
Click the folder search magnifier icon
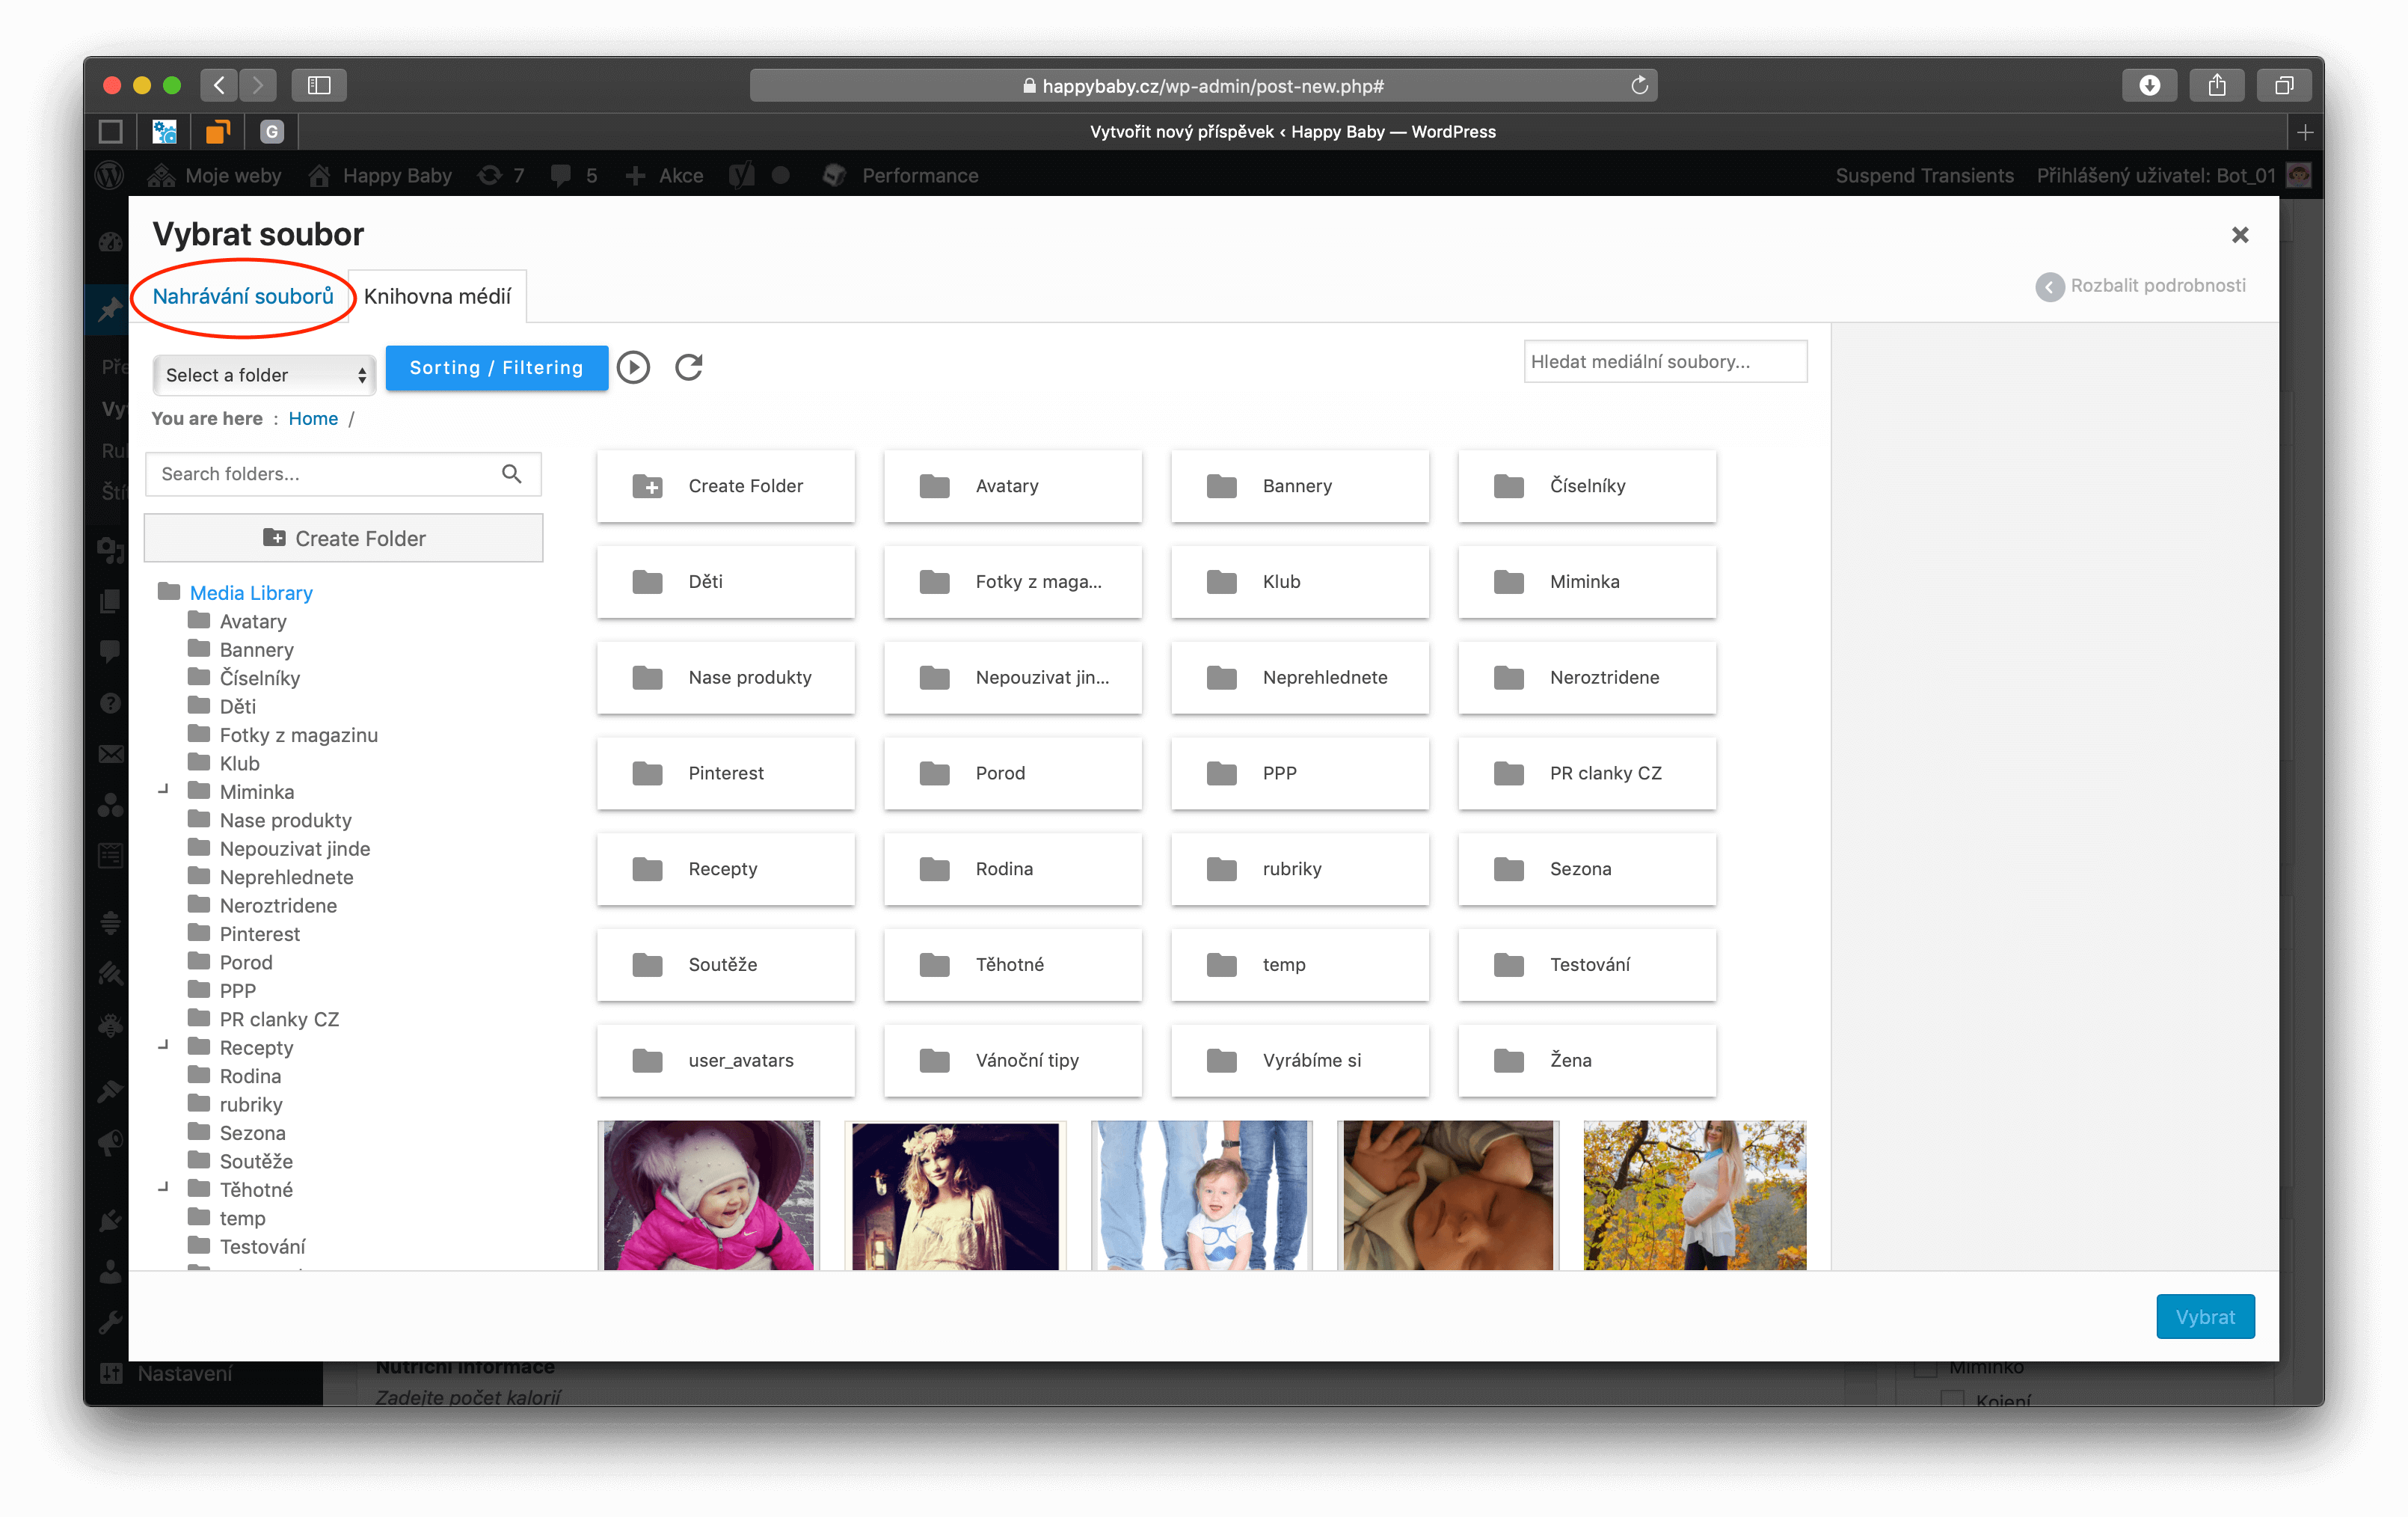511,474
